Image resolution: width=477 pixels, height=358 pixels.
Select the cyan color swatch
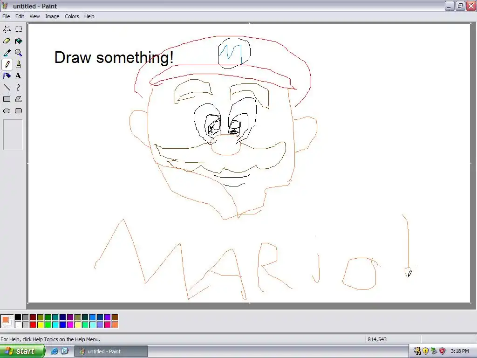[55, 325]
